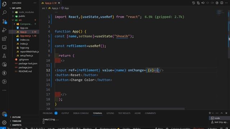This screenshot has width=230, height=129.
Task: Open the Accounts menu
Action: (x=4, y=114)
